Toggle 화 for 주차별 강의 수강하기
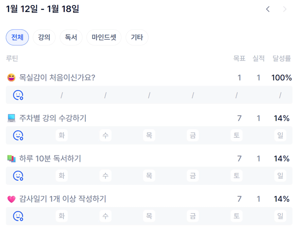The height and width of the screenshot is (234, 297). [x=62, y=135]
